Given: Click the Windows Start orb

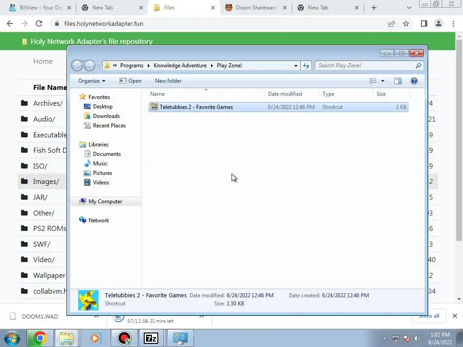Looking at the screenshot, I should click(x=12, y=338).
